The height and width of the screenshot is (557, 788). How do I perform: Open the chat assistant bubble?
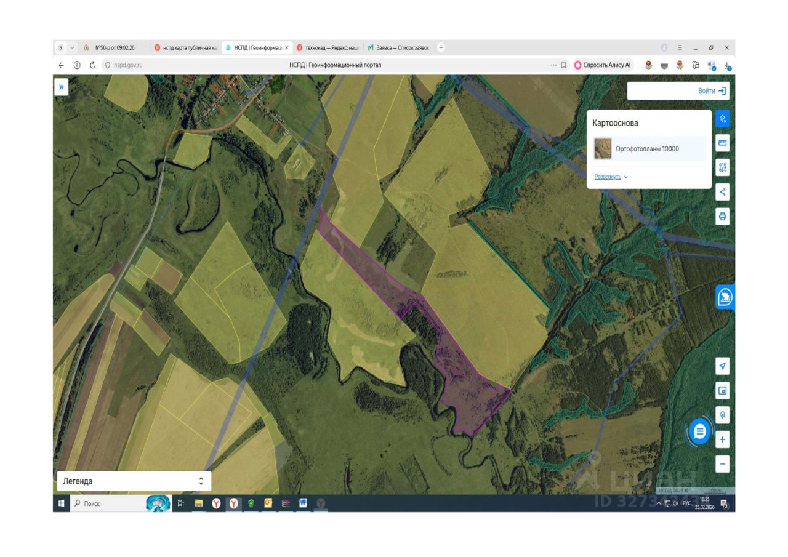coord(700,431)
